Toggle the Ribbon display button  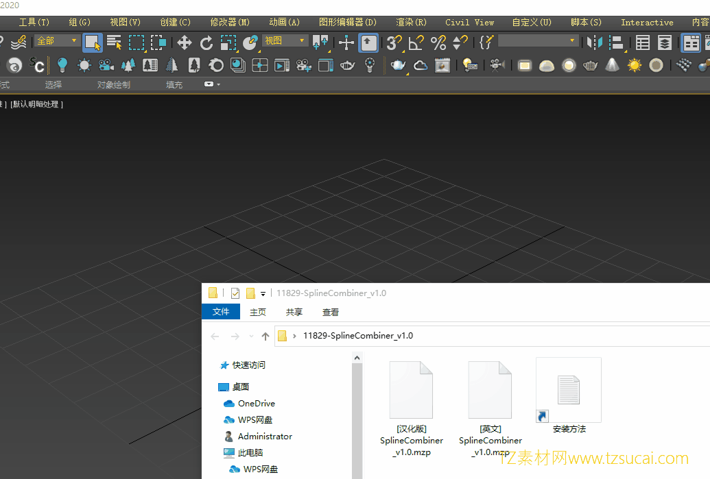point(691,42)
